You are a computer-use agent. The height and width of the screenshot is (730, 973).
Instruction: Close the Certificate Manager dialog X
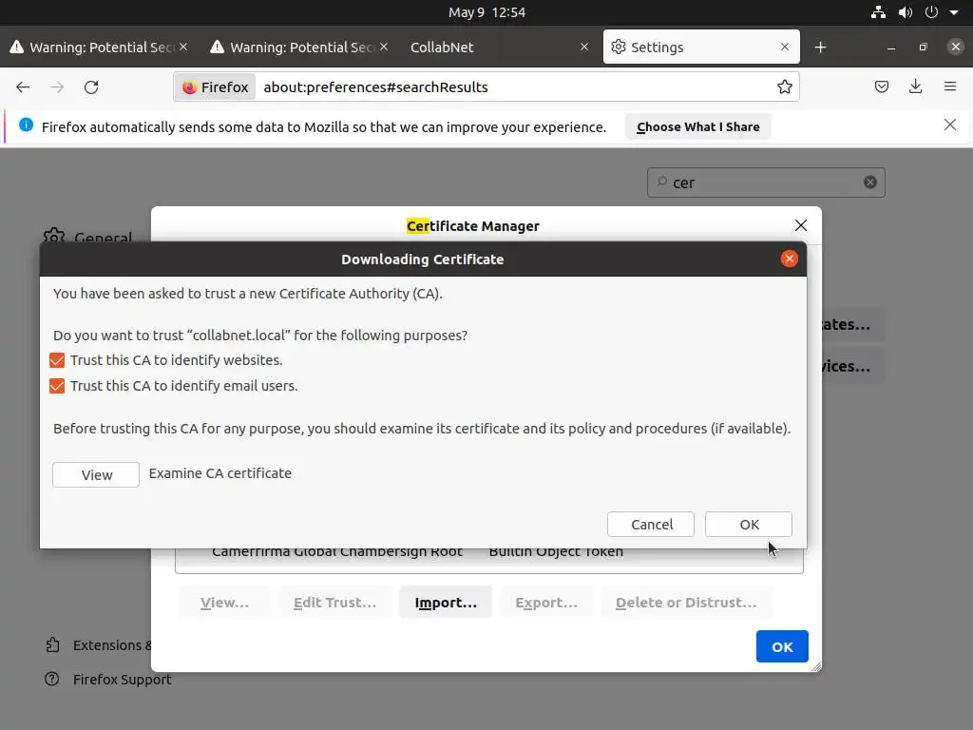[800, 225]
